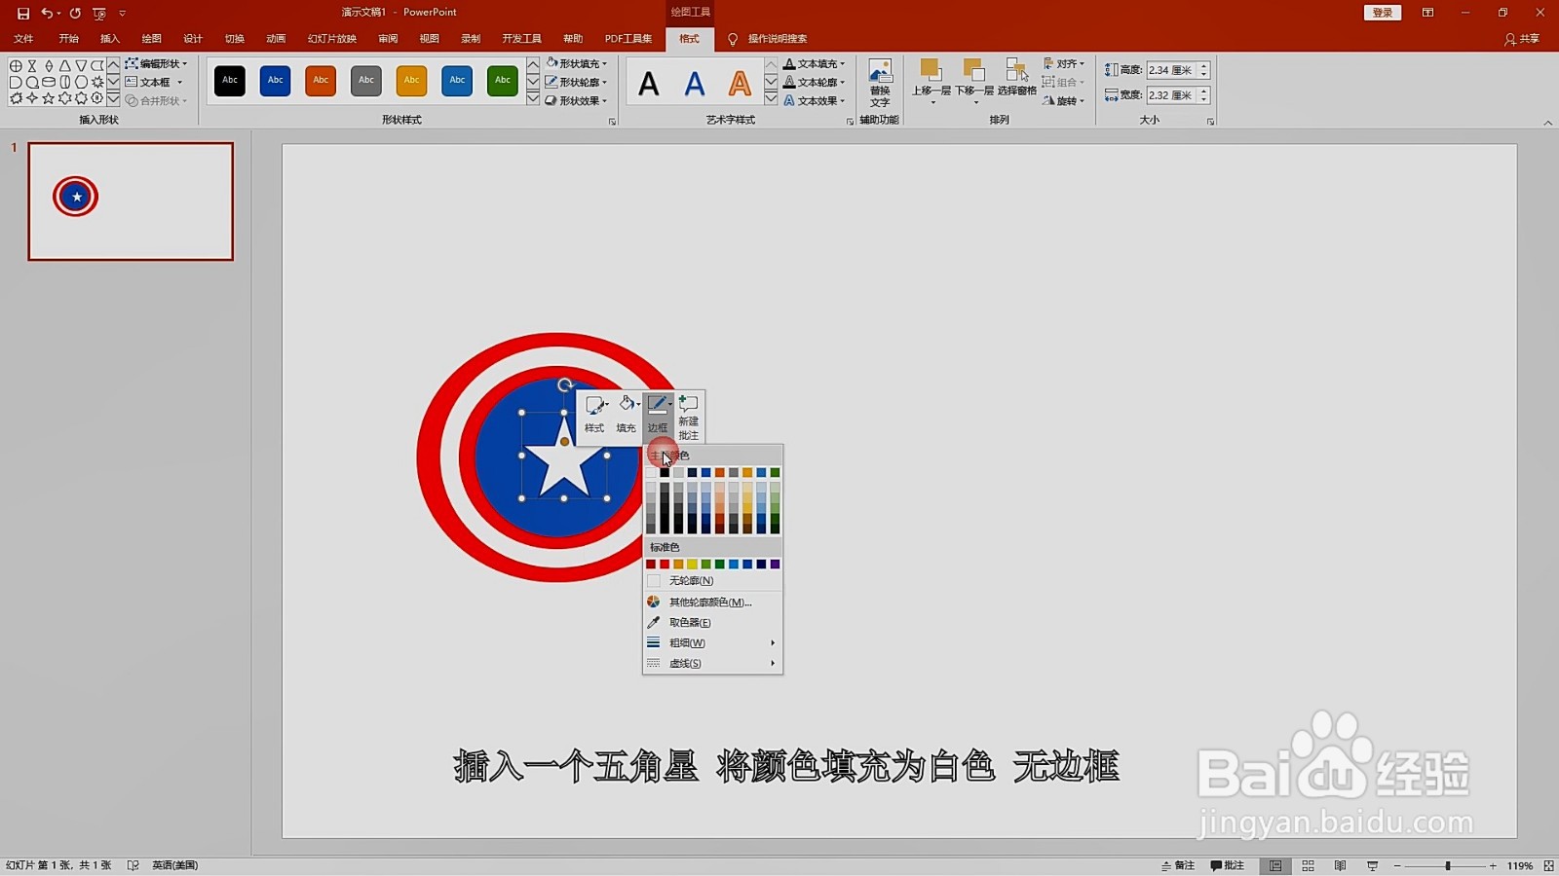Viewport: 1559px width, 876px height.
Task: Click the Redo icon in the title bar
Action: pos(75,13)
